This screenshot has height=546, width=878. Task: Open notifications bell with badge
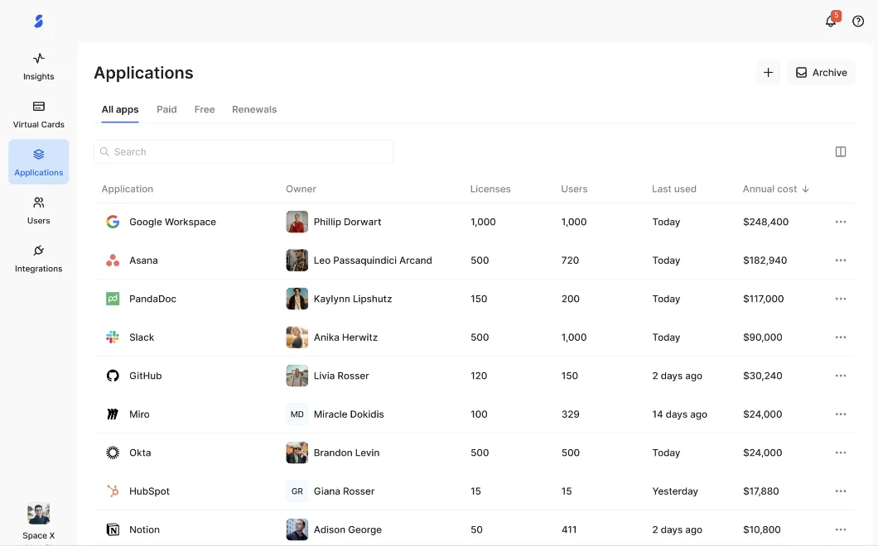coord(831,22)
